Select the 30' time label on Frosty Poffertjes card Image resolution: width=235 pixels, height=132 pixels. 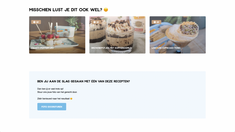pos(37,22)
